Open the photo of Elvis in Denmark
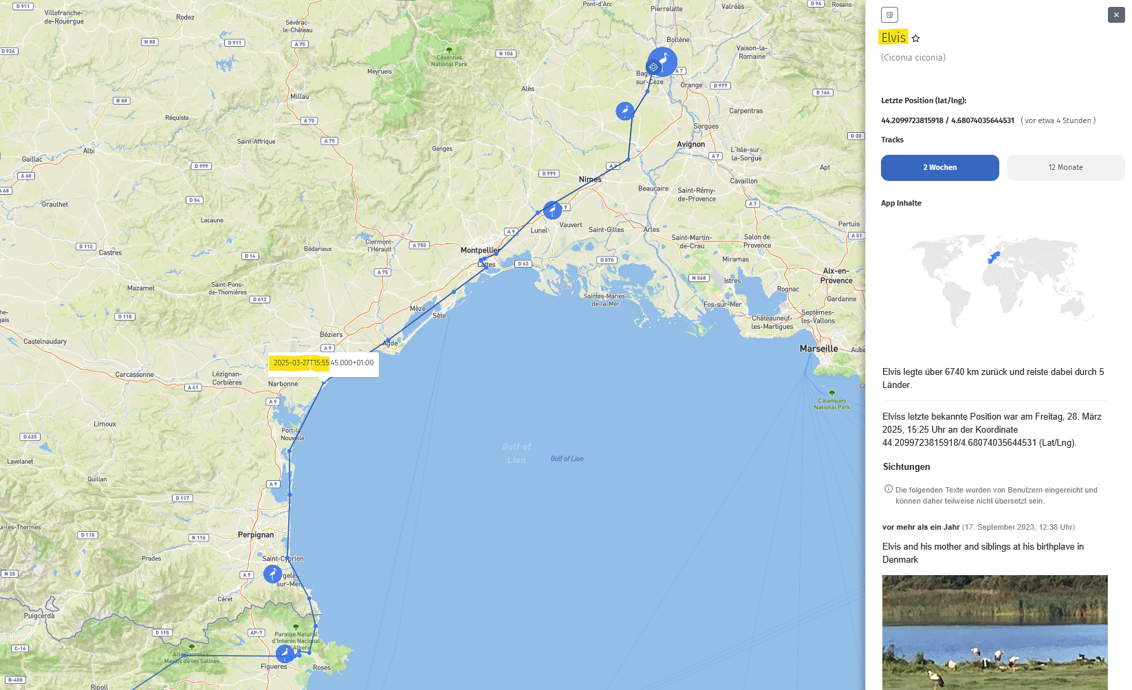 tap(994, 632)
